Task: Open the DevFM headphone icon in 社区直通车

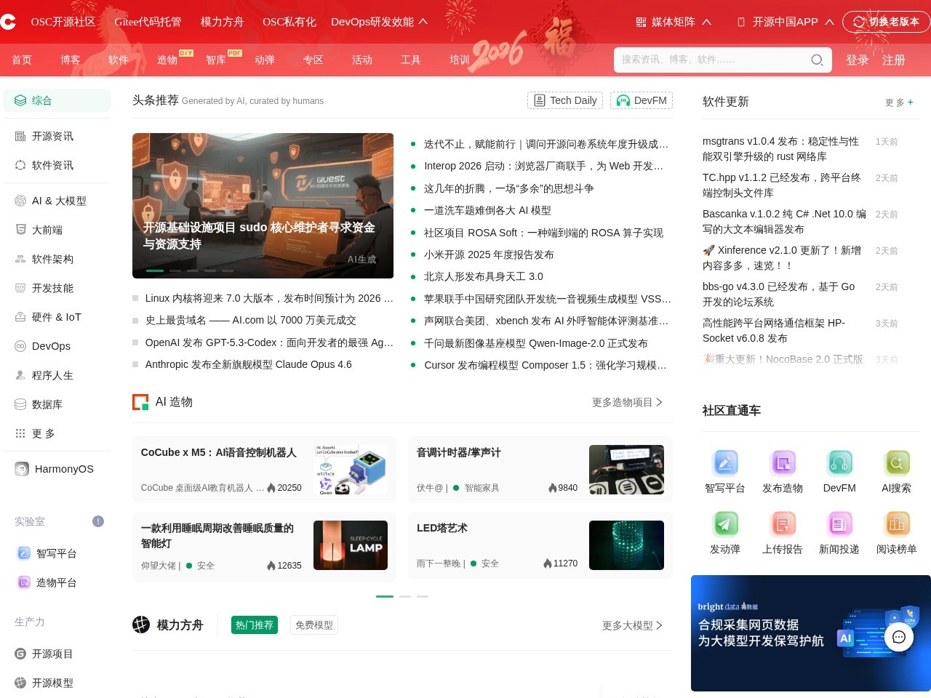Action: (x=839, y=463)
